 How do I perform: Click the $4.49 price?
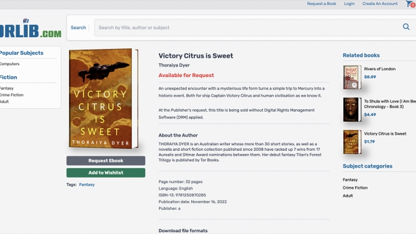pos(370,115)
